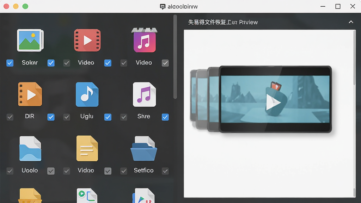Click the "Ugiu" label
This screenshot has height=203, width=361.
tap(87, 116)
